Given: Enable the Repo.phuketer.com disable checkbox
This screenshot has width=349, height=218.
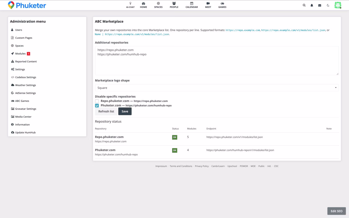Looking at the screenshot, I should (97, 101).
